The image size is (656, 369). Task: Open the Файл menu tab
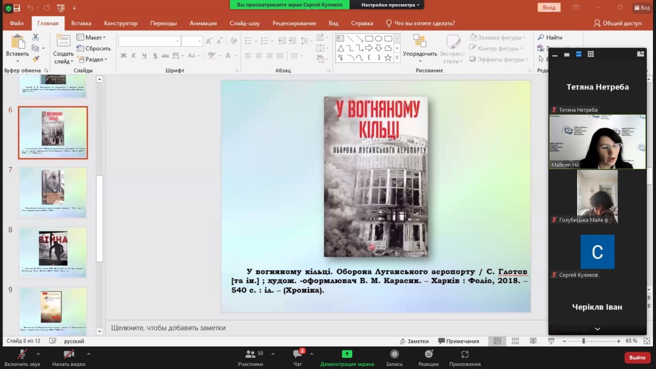pyautogui.click(x=16, y=23)
